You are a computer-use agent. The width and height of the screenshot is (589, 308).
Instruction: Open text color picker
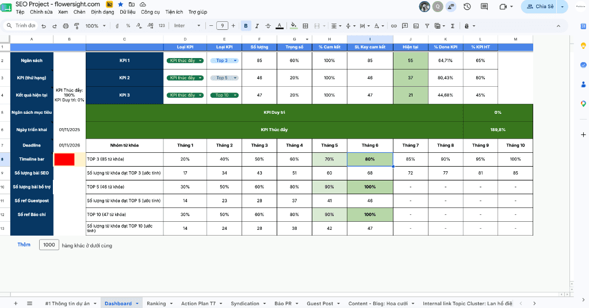point(279,26)
